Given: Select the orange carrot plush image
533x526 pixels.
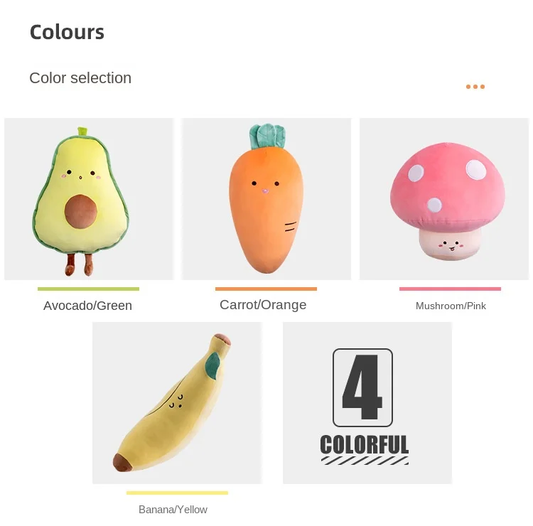Looking at the screenshot, I should pos(266,199).
